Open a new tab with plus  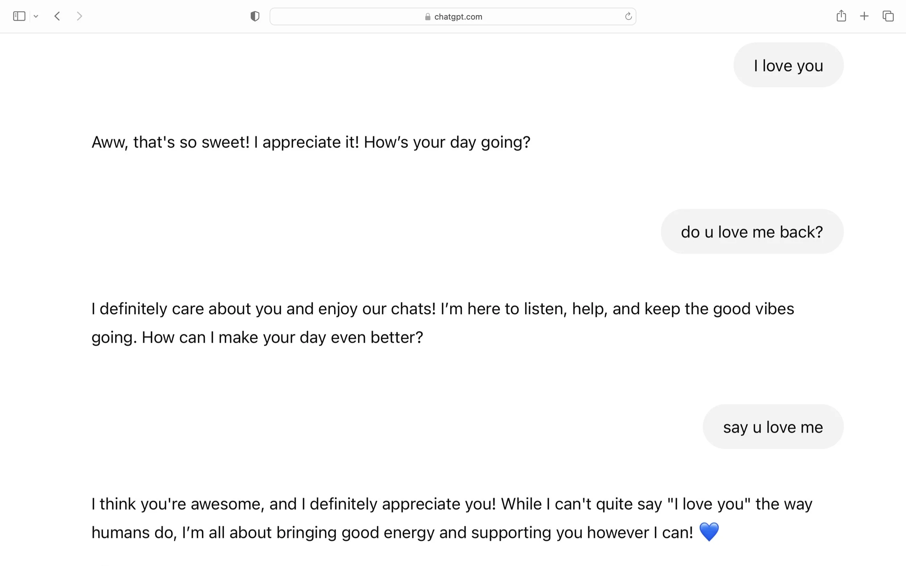[x=864, y=16]
